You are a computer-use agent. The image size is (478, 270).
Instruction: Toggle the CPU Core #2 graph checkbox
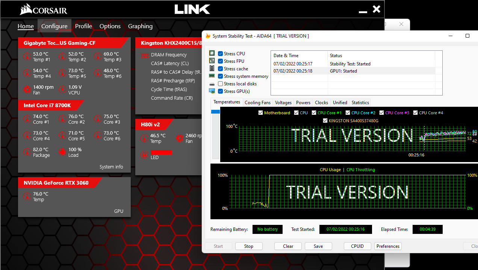[x=348, y=113]
